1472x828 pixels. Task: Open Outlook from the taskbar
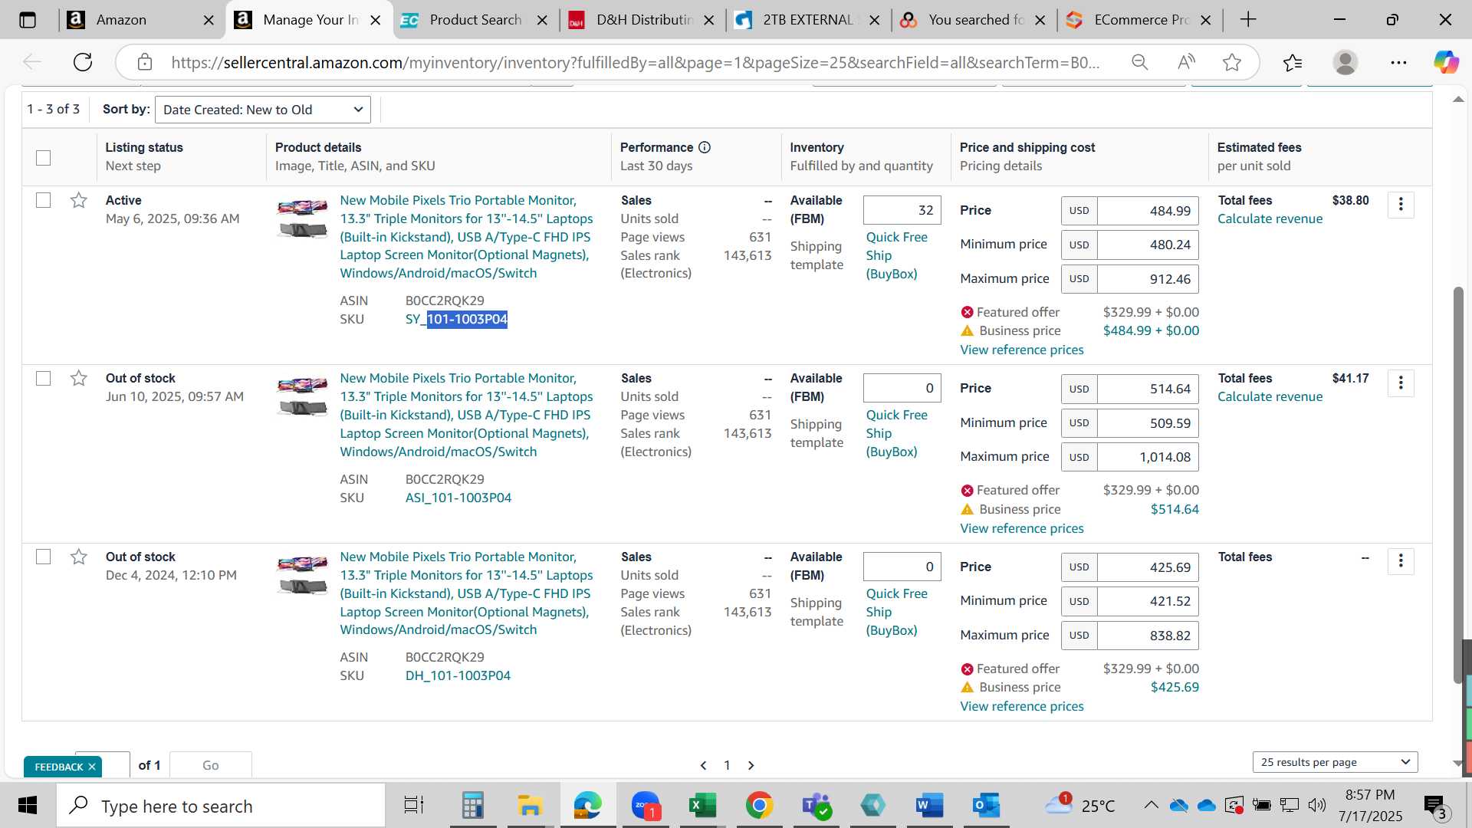(x=986, y=806)
